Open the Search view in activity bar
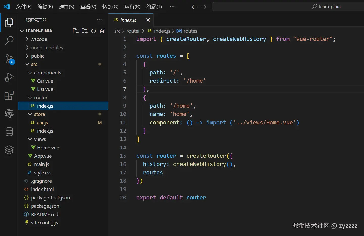 pyautogui.click(x=9, y=40)
